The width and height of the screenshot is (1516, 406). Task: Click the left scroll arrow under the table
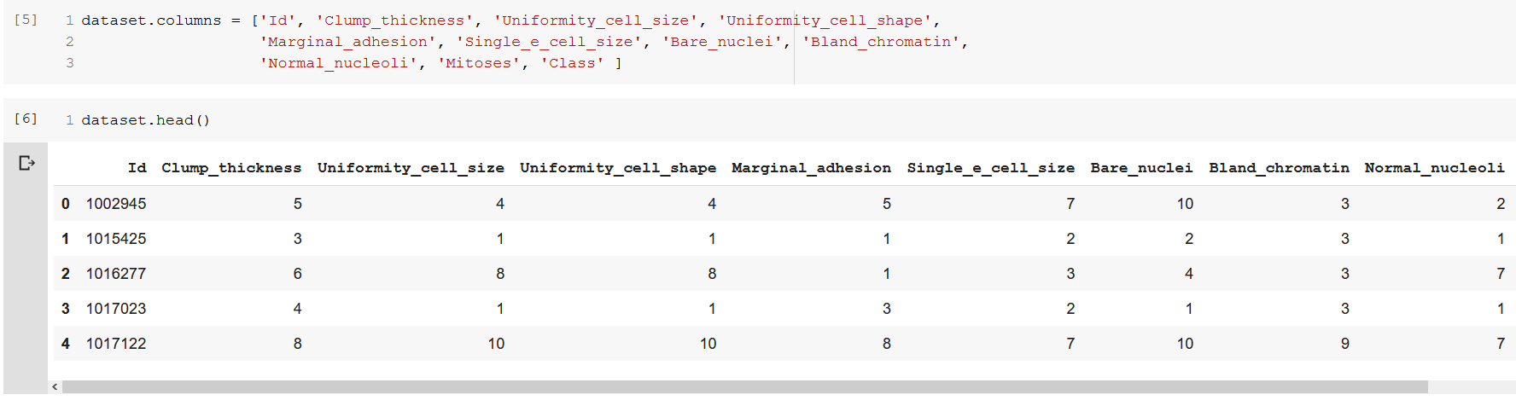(55, 387)
